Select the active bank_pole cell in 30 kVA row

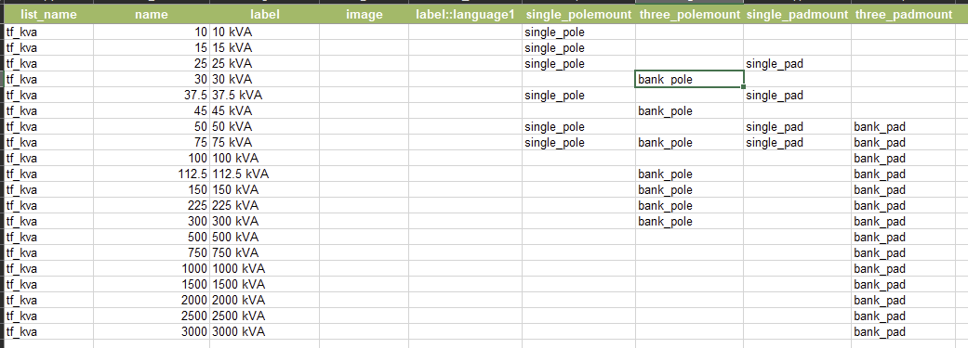(690, 80)
